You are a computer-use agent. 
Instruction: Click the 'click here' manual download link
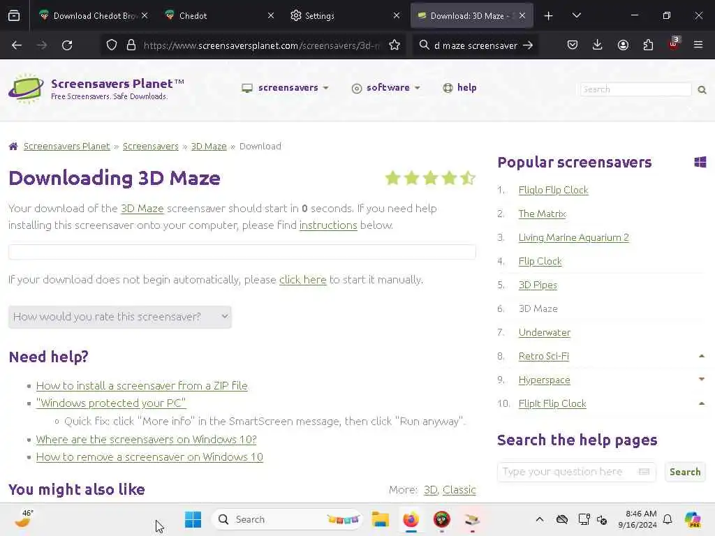(x=303, y=279)
